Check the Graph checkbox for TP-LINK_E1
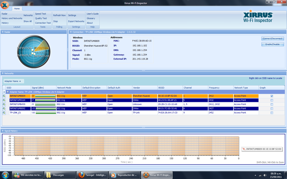287x179 pixels. [x=272, y=113]
